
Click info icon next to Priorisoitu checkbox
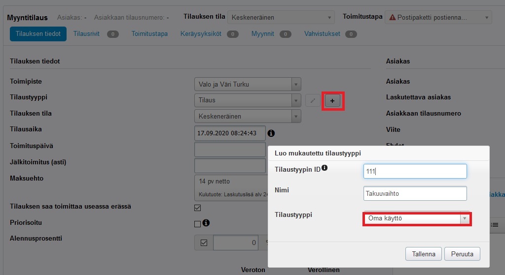click(x=206, y=223)
